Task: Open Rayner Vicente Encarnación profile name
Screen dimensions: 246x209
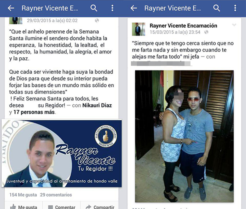Action: [x=183, y=25]
